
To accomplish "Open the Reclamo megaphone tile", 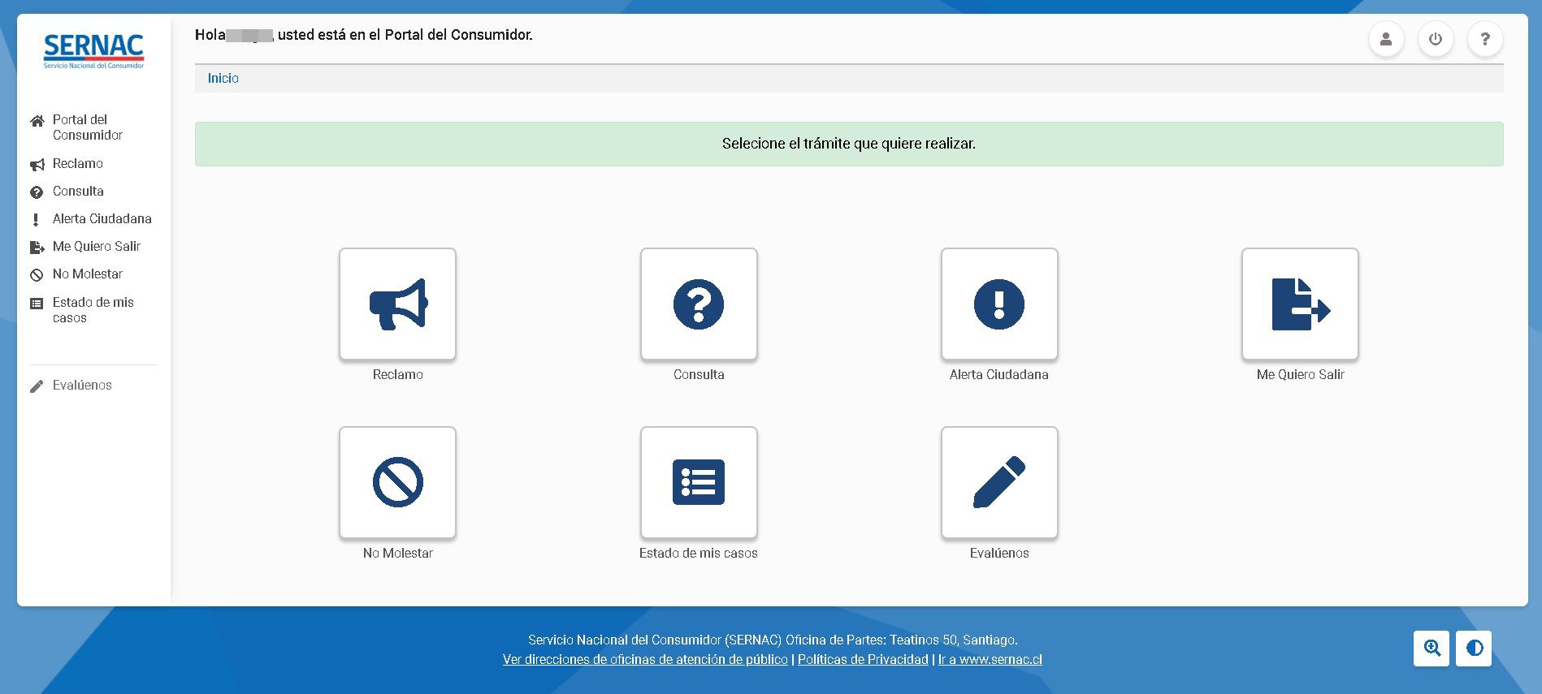I will (x=397, y=304).
